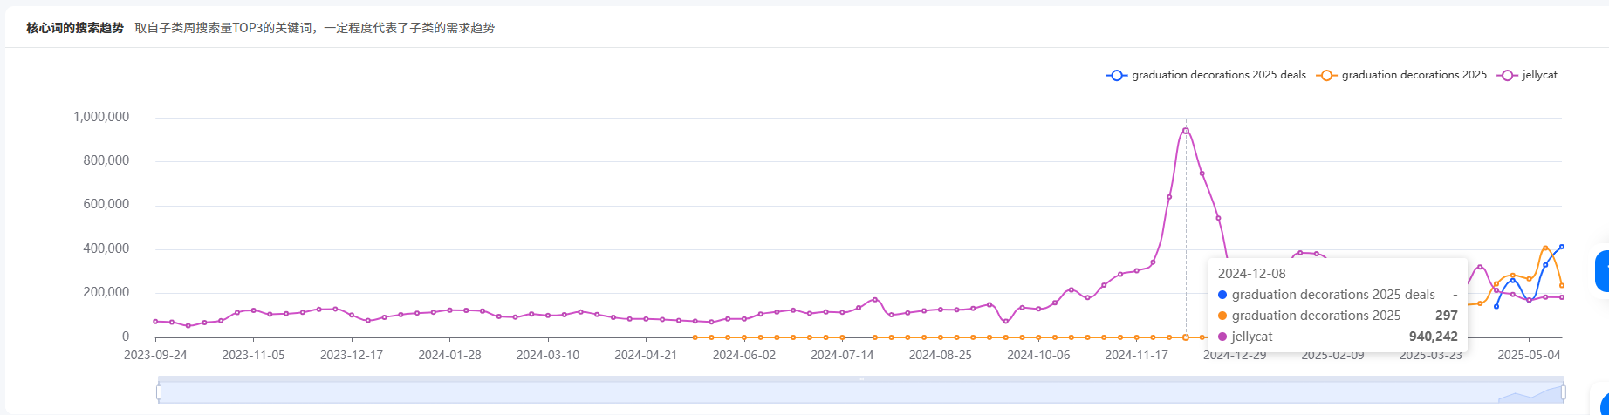Screen dimensions: 1609x415
Task: Click the tooltip value 940,242
Action: click(x=1434, y=337)
